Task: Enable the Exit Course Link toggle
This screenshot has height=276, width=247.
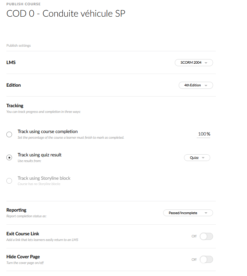Action: pos(206,236)
